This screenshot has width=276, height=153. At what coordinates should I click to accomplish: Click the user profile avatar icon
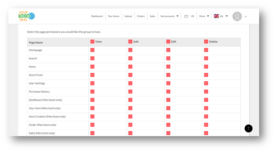coord(237,16)
